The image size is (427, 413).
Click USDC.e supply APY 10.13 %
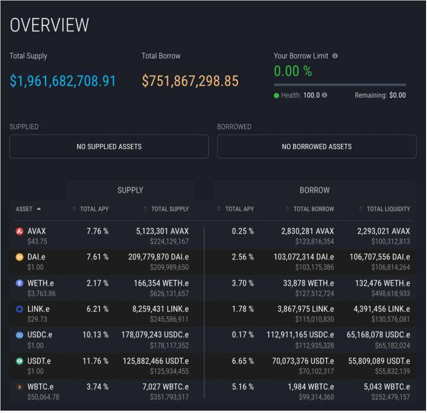tap(96, 335)
